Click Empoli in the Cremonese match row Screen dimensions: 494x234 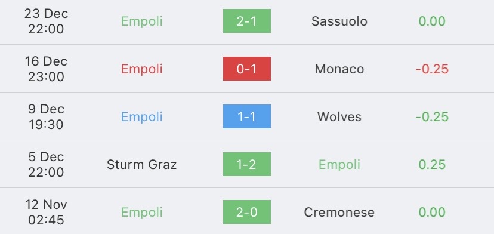coord(142,213)
